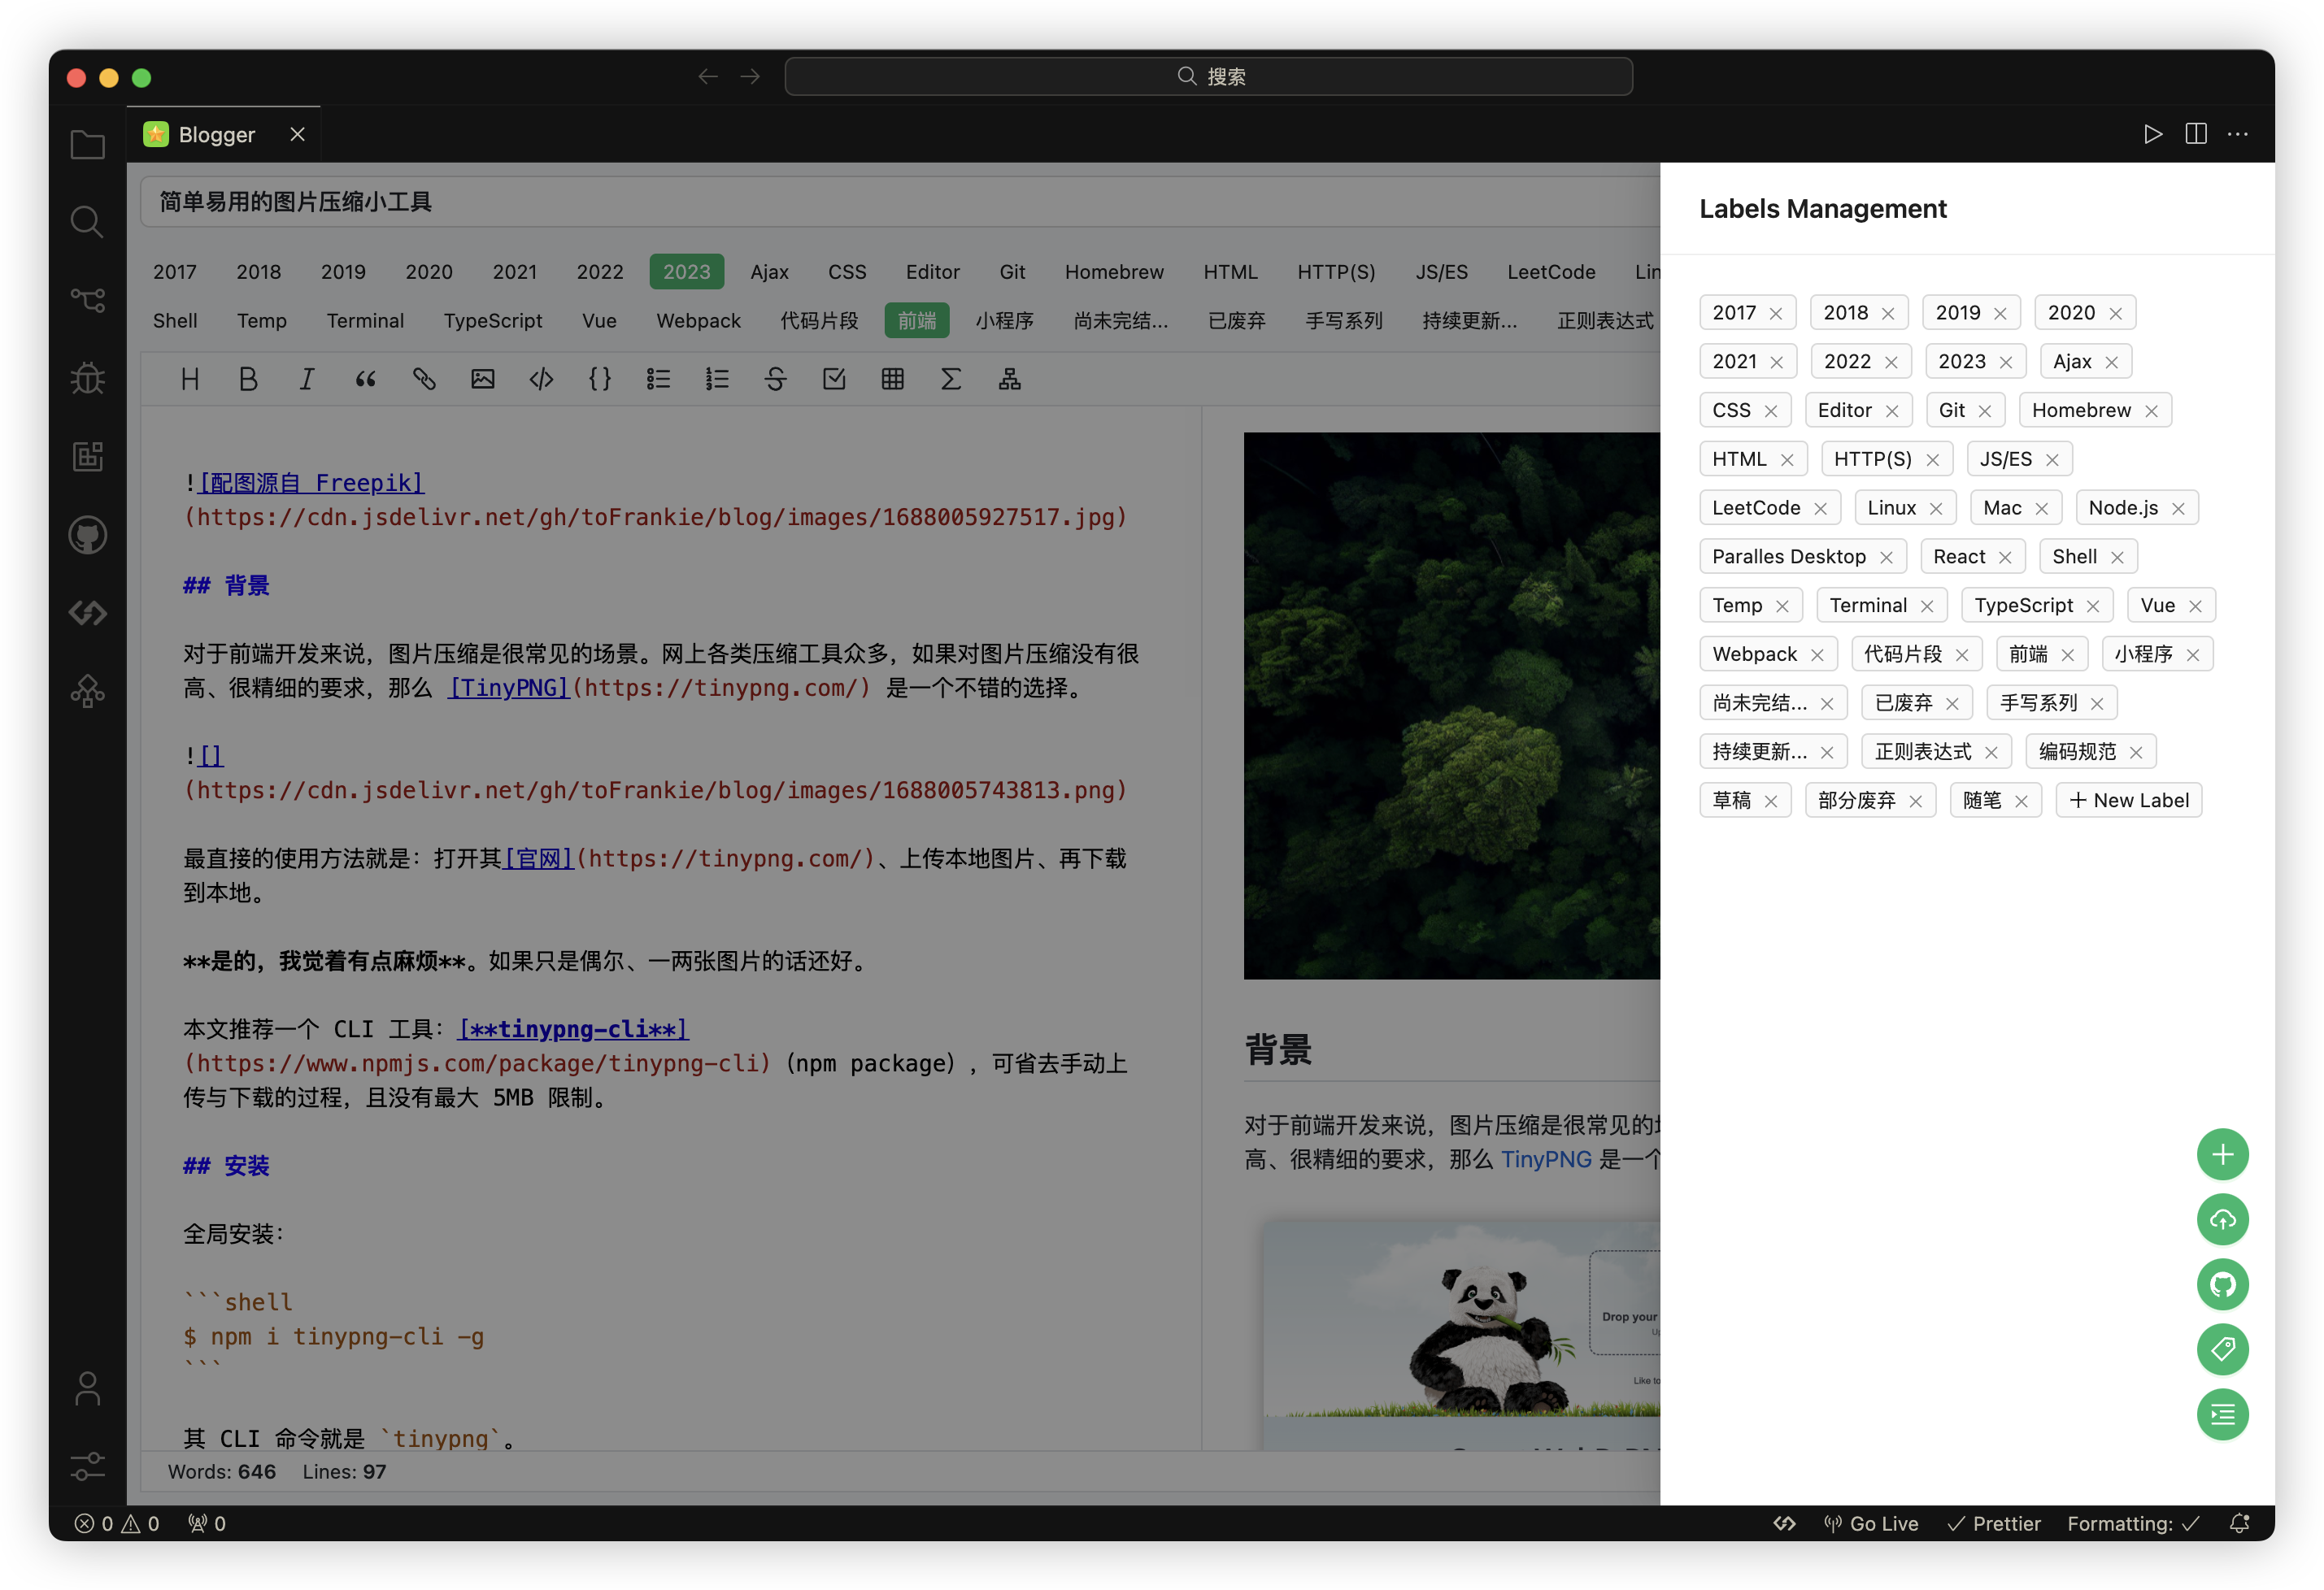Click Prettier in status bar

click(x=1994, y=1523)
